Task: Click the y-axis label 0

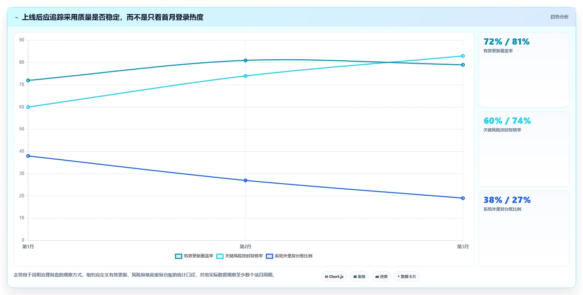Action: tap(23, 240)
